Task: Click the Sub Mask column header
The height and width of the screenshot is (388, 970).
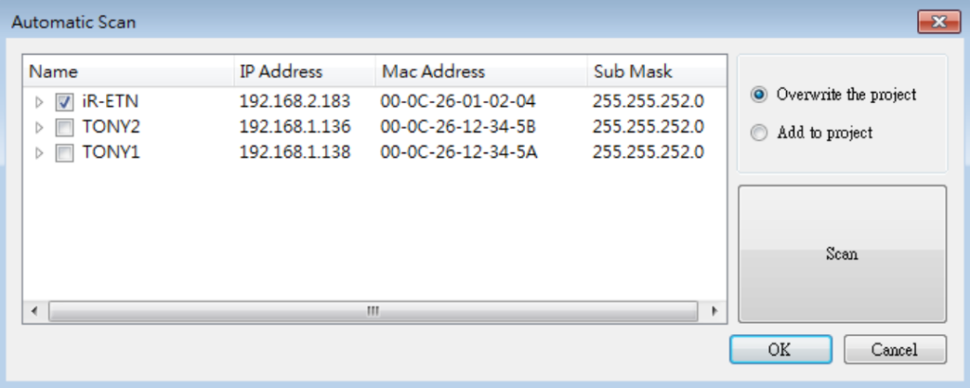Action: click(654, 72)
